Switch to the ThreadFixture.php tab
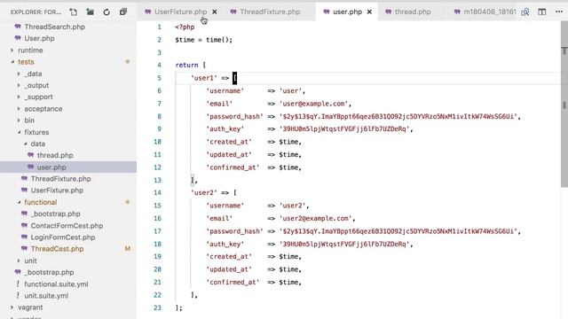Image resolution: width=568 pixels, height=319 pixels. pos(270,12)
